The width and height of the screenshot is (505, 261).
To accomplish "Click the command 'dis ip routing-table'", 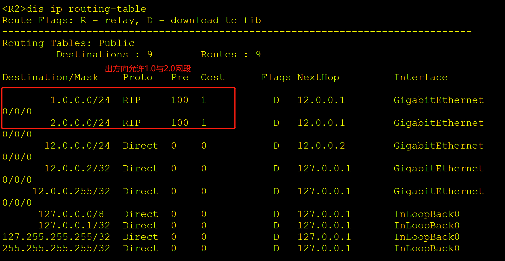I will [86, 9].
